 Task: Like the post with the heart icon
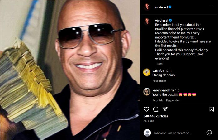[146, 109]
